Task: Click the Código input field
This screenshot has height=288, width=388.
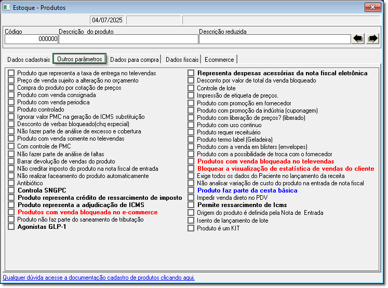Action: pos(31,39)
